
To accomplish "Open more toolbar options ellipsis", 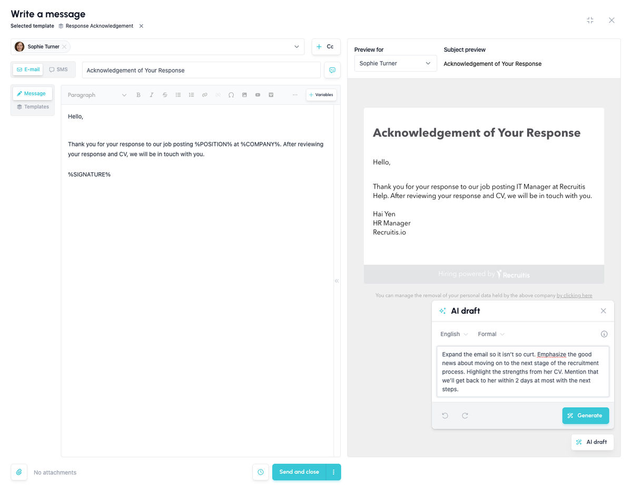I will point(295,95).
